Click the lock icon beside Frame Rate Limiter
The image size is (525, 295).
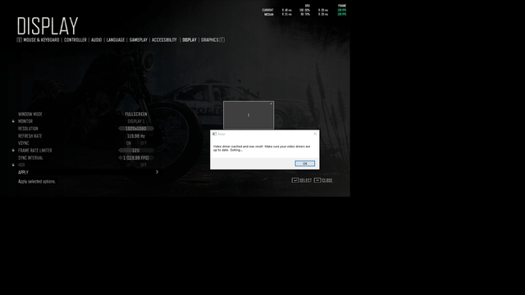point(13,150)
